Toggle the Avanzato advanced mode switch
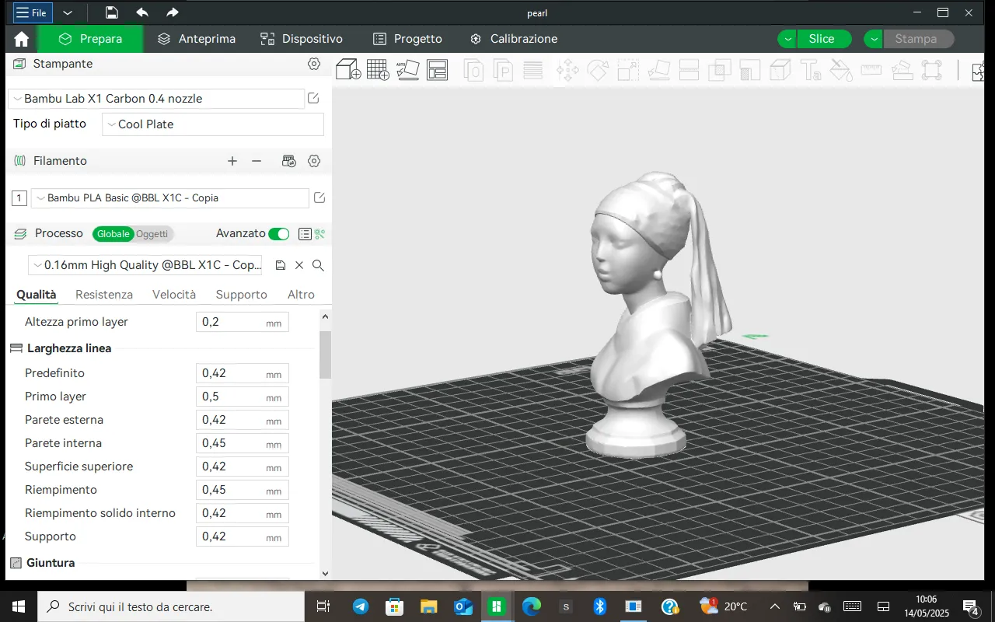Screen dimensions: 995x622 coord(278,234)
